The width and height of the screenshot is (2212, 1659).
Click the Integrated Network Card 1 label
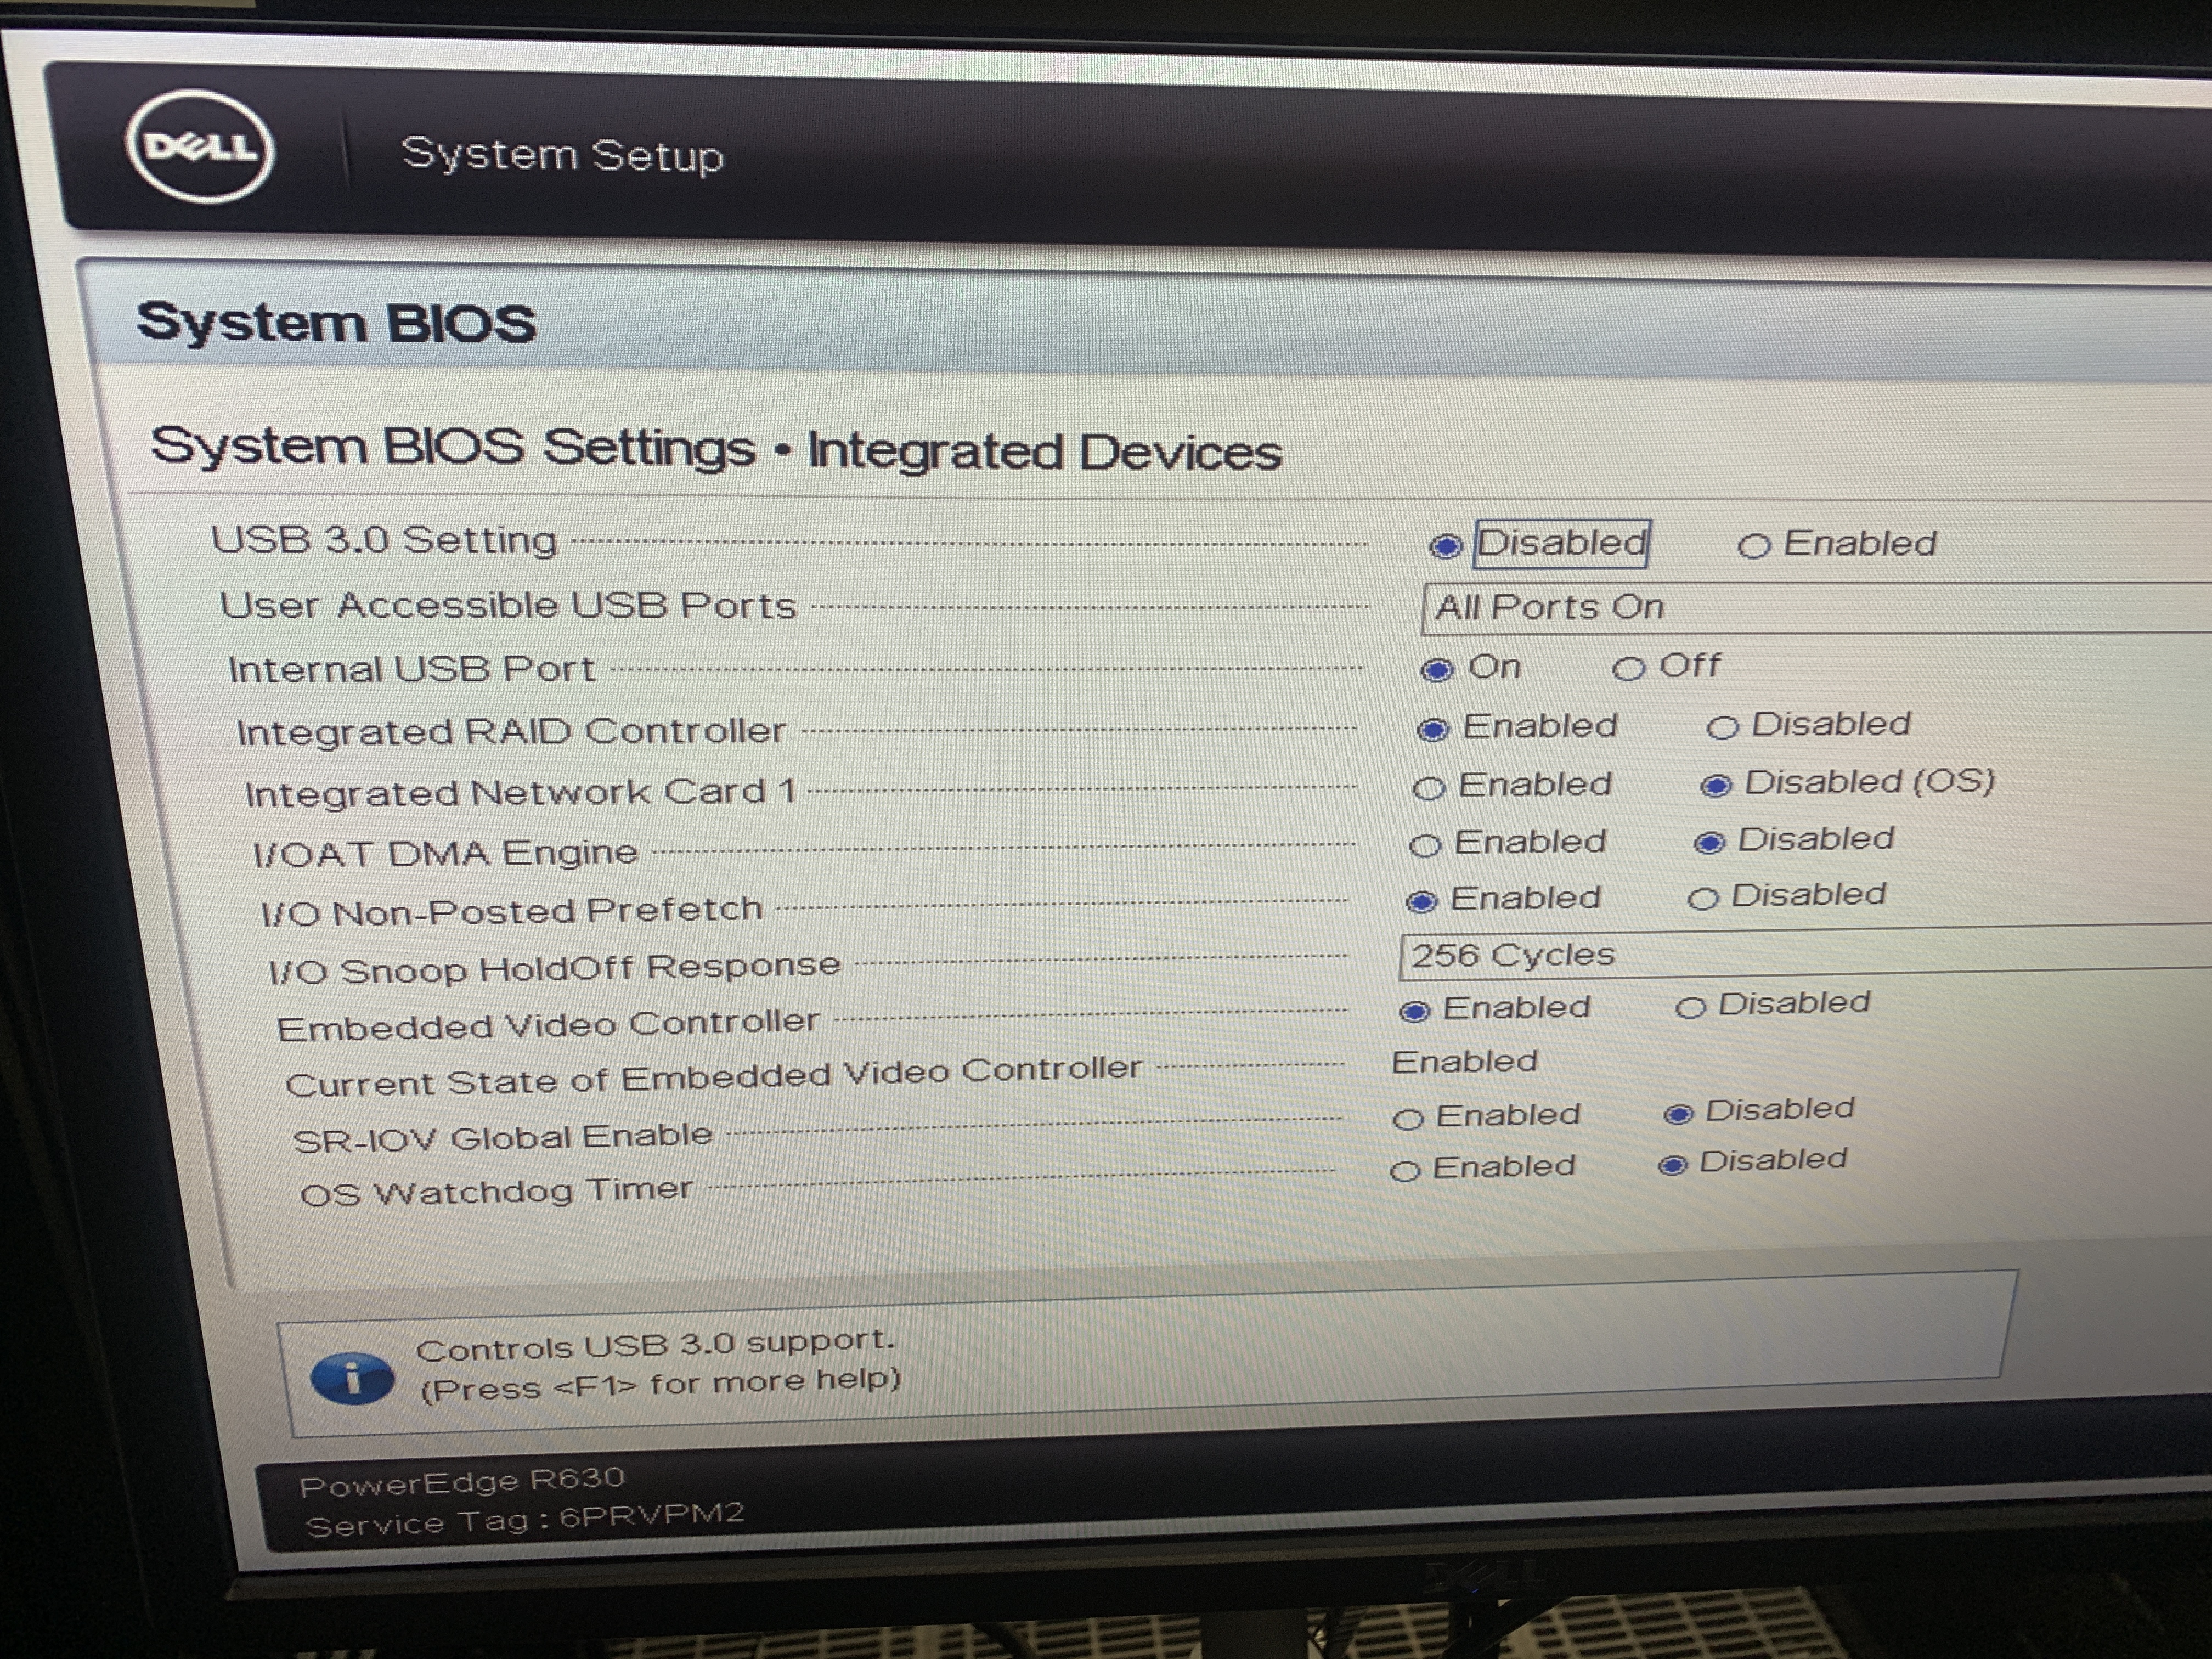[x=520, y=792]
